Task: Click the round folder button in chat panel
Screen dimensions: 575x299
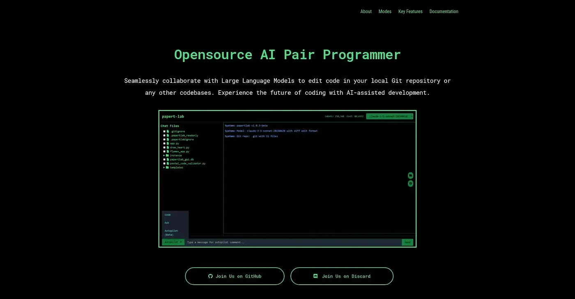Action: [410, 176]
